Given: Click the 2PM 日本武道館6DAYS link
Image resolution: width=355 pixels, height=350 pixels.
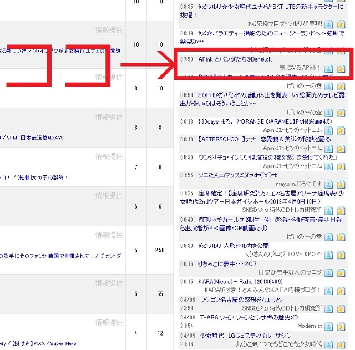Looking at the screenshot, I should (x=35, y=138).
